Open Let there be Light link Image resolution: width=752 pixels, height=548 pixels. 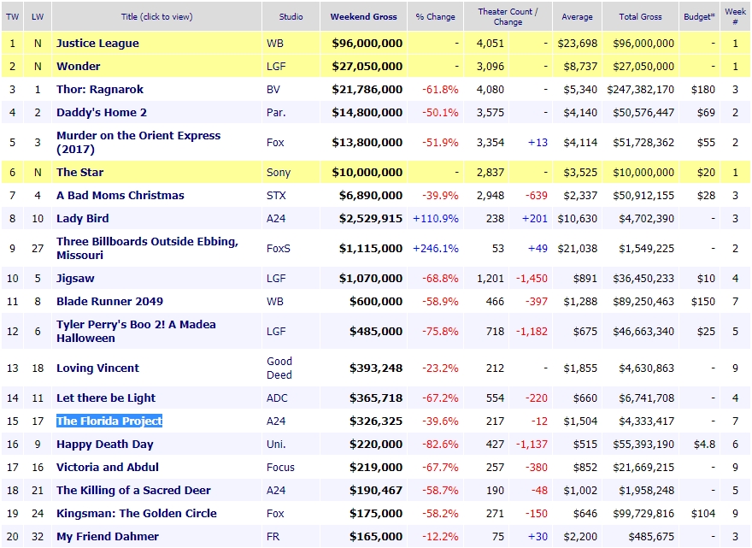tap(106, 398)
